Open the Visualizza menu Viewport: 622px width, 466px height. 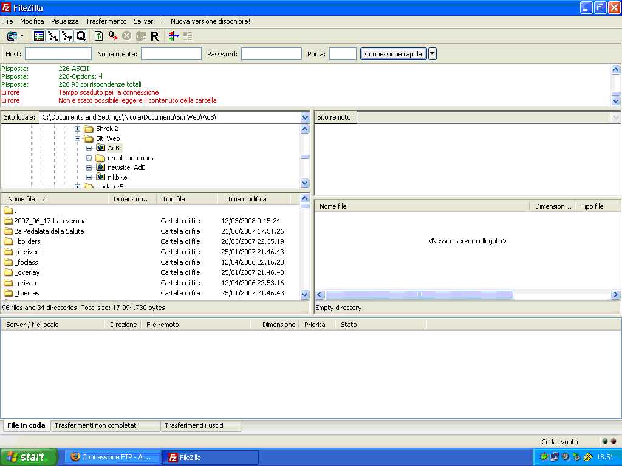coord(64,21)
